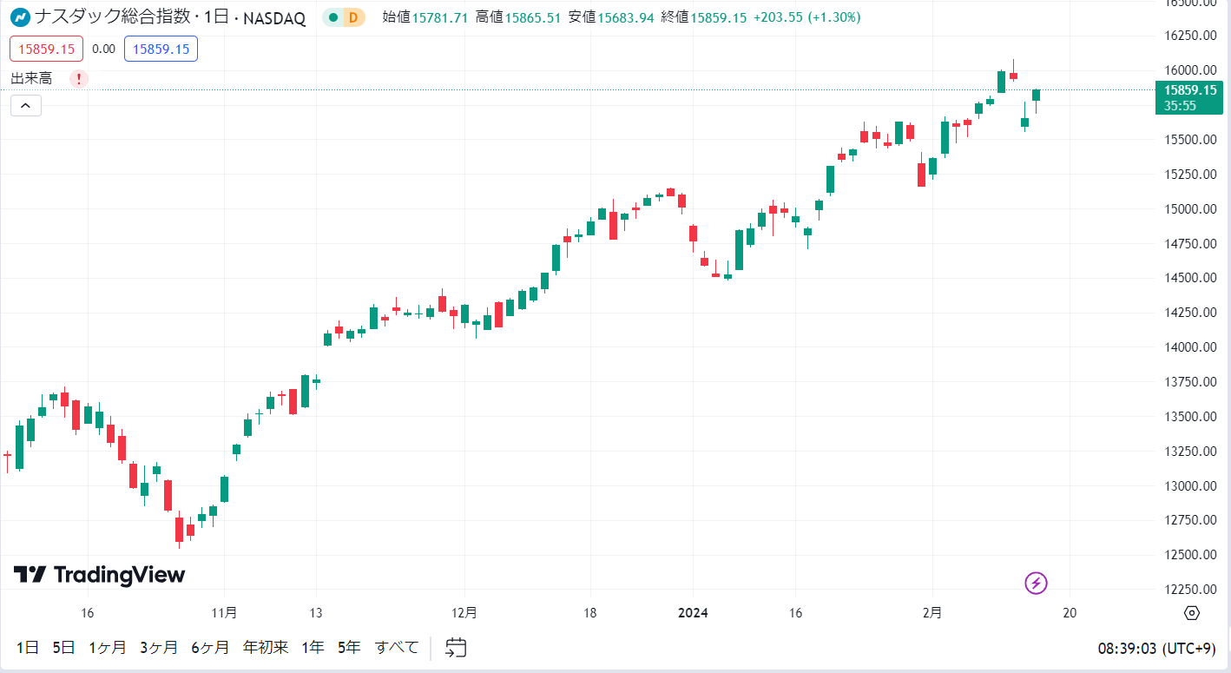The height and width of the screenshot is (673, 1231).
Task: Click the 11月 date axis label
Action: point(224,613)
